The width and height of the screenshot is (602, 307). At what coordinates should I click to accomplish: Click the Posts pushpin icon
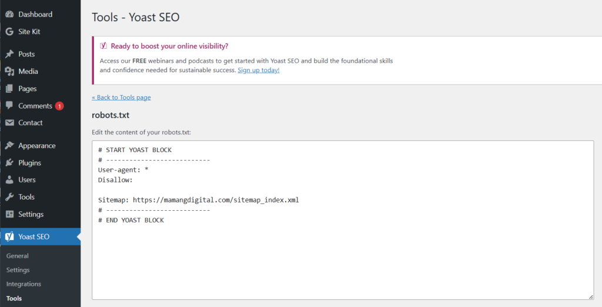click(9, 54)
